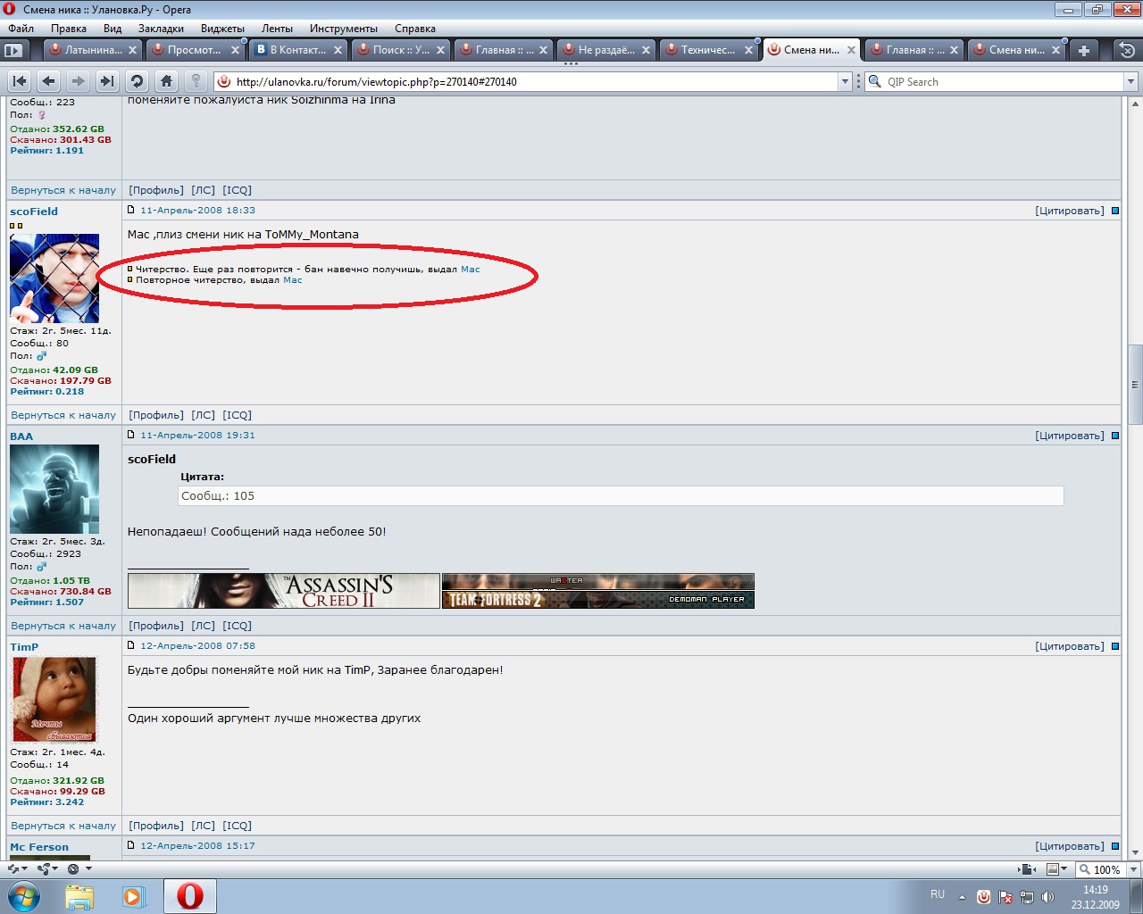The image size is (1143, 914).
Task: Click the vertical page scrollbar thumb
Action: click(x=1135, y=385)
